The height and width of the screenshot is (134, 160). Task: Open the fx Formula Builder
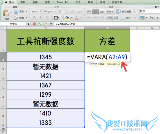click(x=51, y=24)
